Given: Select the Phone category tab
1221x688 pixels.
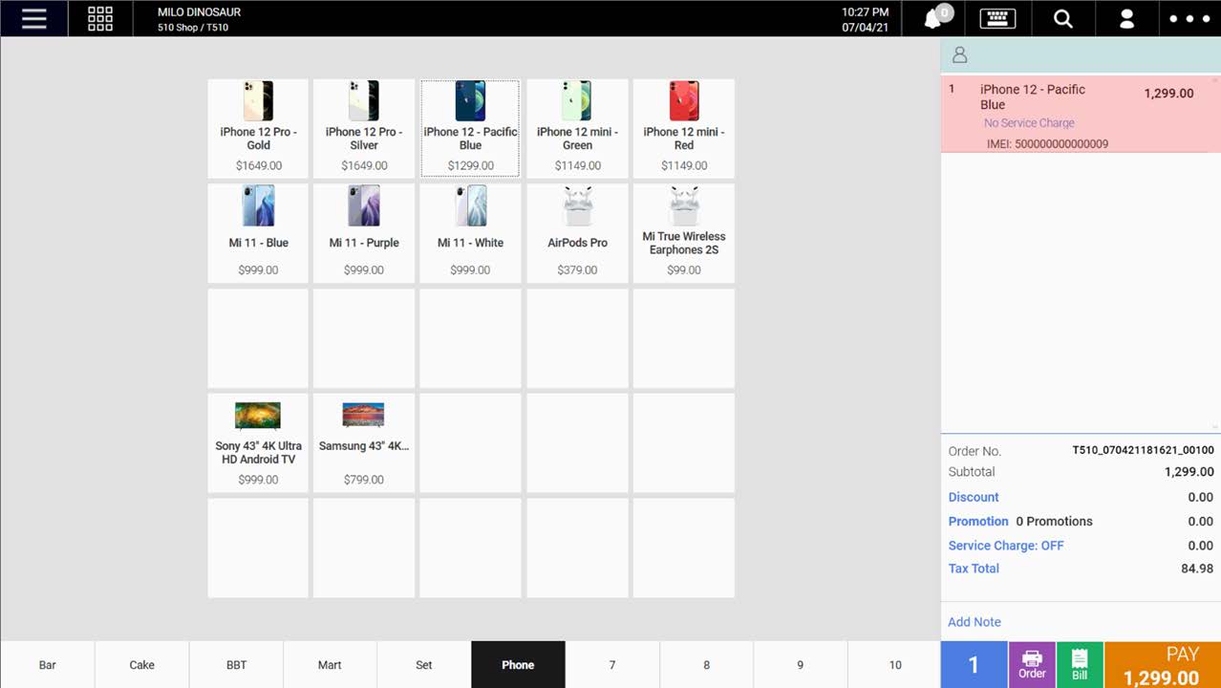Looking at the screenshot, I should (518, 664).
